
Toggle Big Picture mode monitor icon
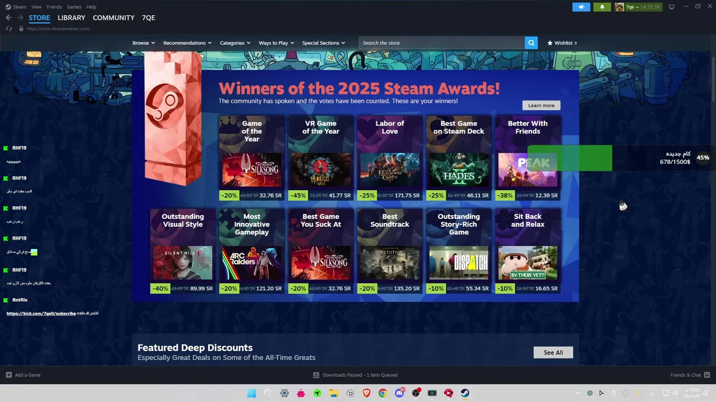coord(671,7)
